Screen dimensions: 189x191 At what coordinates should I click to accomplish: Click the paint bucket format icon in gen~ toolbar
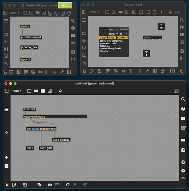click(60, 91)
